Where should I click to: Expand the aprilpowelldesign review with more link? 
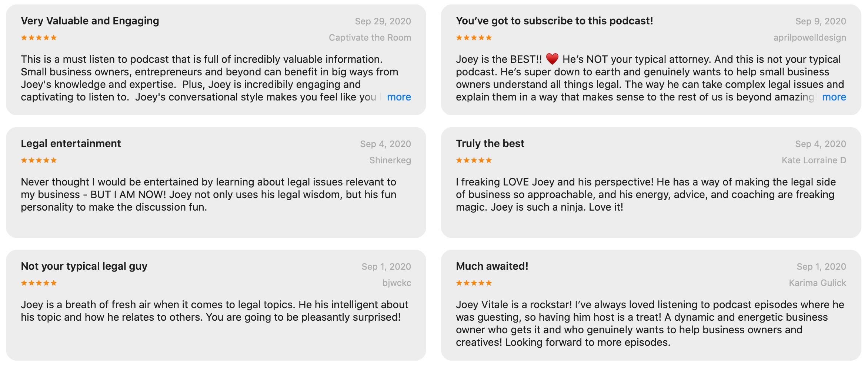[834, 97]
